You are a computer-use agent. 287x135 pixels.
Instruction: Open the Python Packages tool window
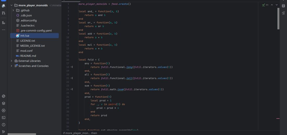(x=3, y=96)
